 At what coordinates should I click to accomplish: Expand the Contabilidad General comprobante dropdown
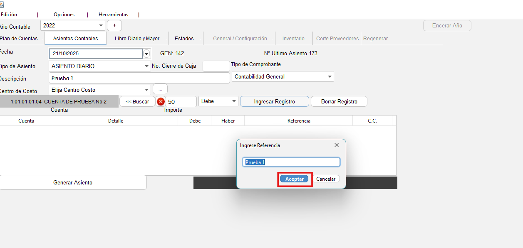(x=330, y=76)
